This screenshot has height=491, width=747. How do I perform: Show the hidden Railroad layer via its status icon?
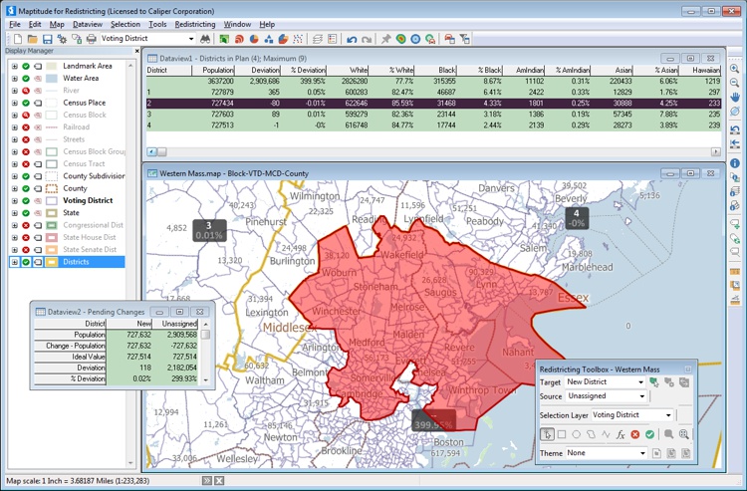pyautogui.click(x=26, y=127)
